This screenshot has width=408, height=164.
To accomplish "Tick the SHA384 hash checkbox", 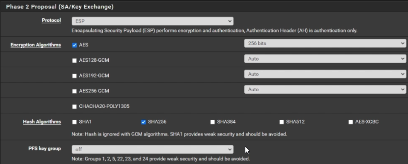I will tap(213, 122).
